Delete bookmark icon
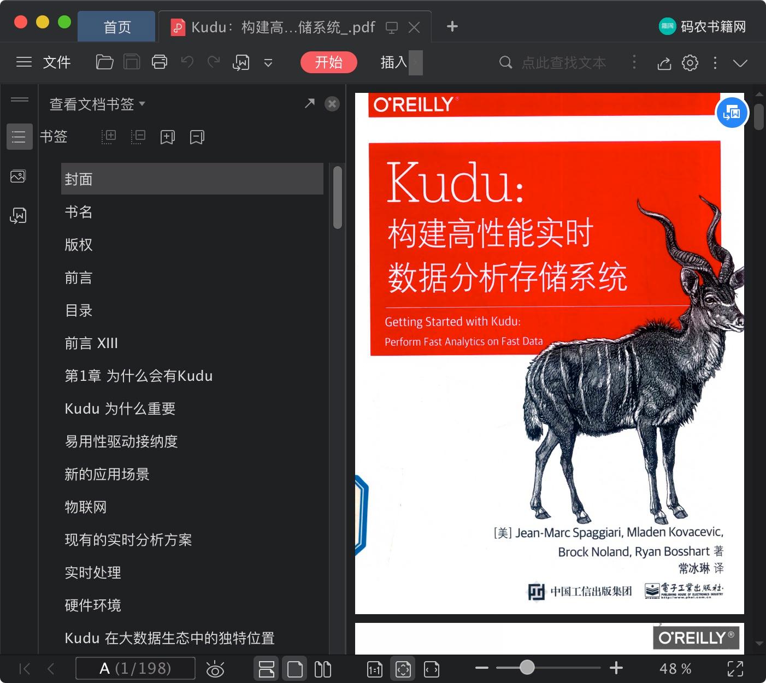The image size is (766, 683). [197, 137]
